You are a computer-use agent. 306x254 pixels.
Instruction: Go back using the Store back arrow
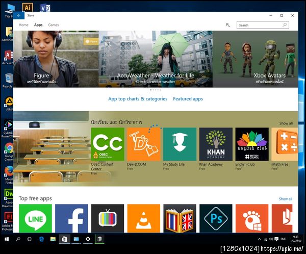pyautogui.click(x=19, y=15)
